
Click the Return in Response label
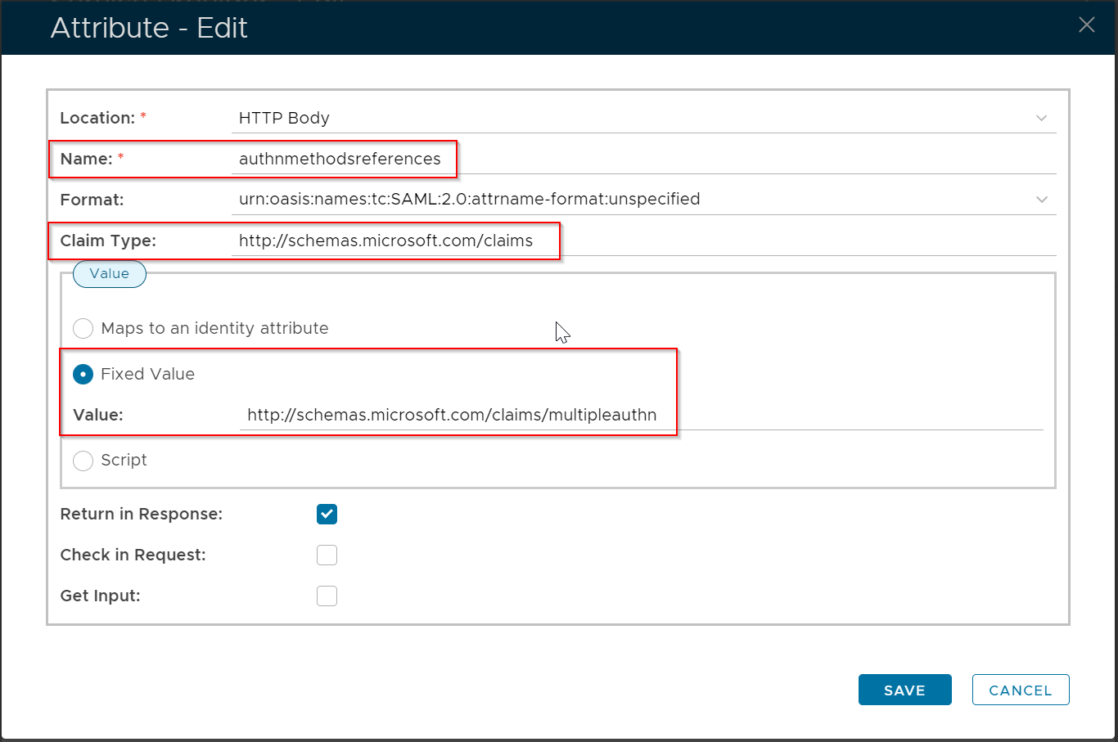(141, 515)
